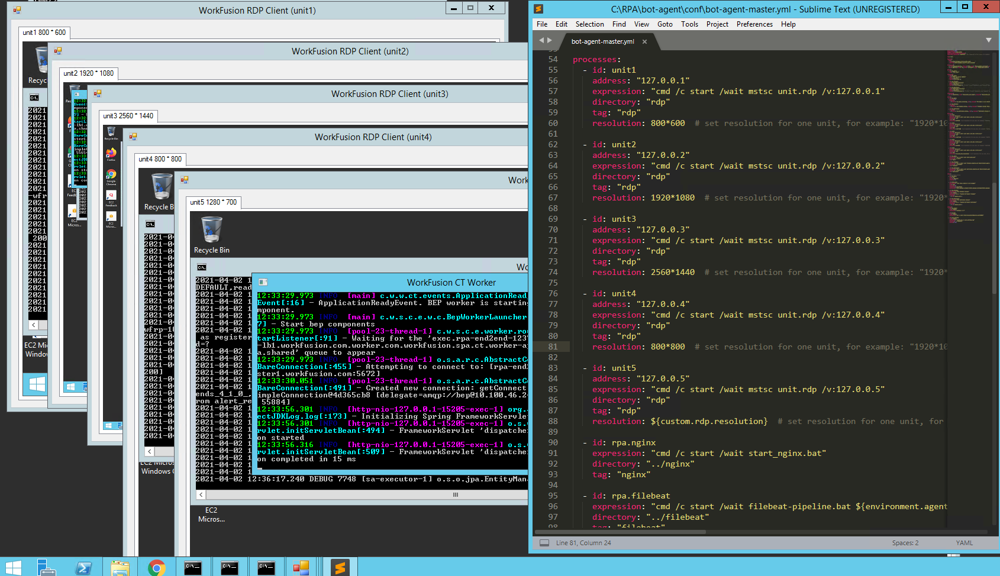Go to next tab with right arrow
Viewport: 1000px width, 576px height.
tap(550, 40)
